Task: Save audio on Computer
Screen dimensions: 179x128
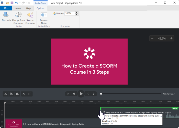Action: click(30, 18)
